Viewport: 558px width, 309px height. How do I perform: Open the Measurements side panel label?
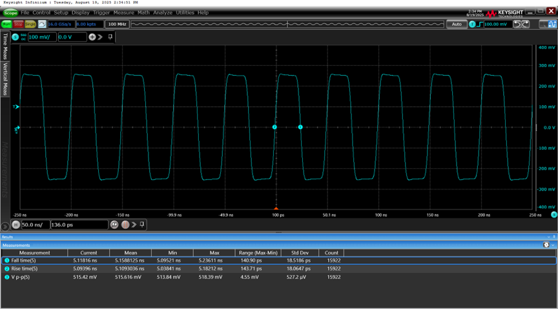5,169
